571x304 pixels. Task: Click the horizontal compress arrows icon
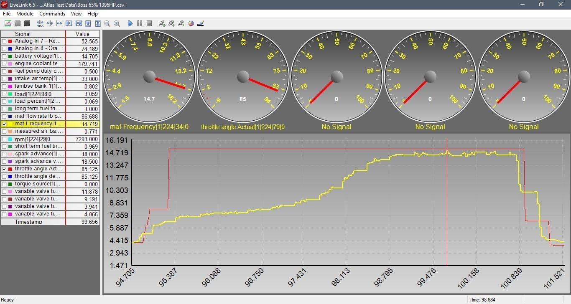(x=59, y=23)
